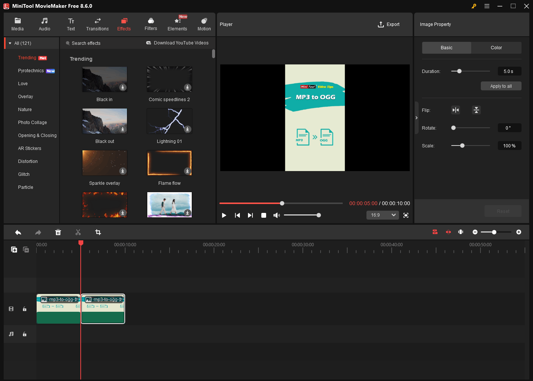Open the hamburger menu

point(487,6)
